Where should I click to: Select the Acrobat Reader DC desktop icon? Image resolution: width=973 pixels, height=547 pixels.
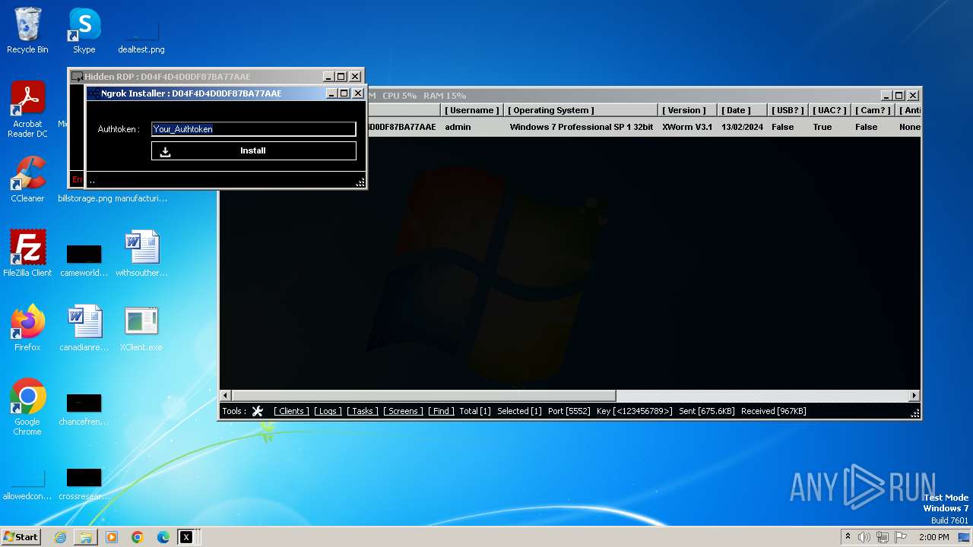click(27, 109)
